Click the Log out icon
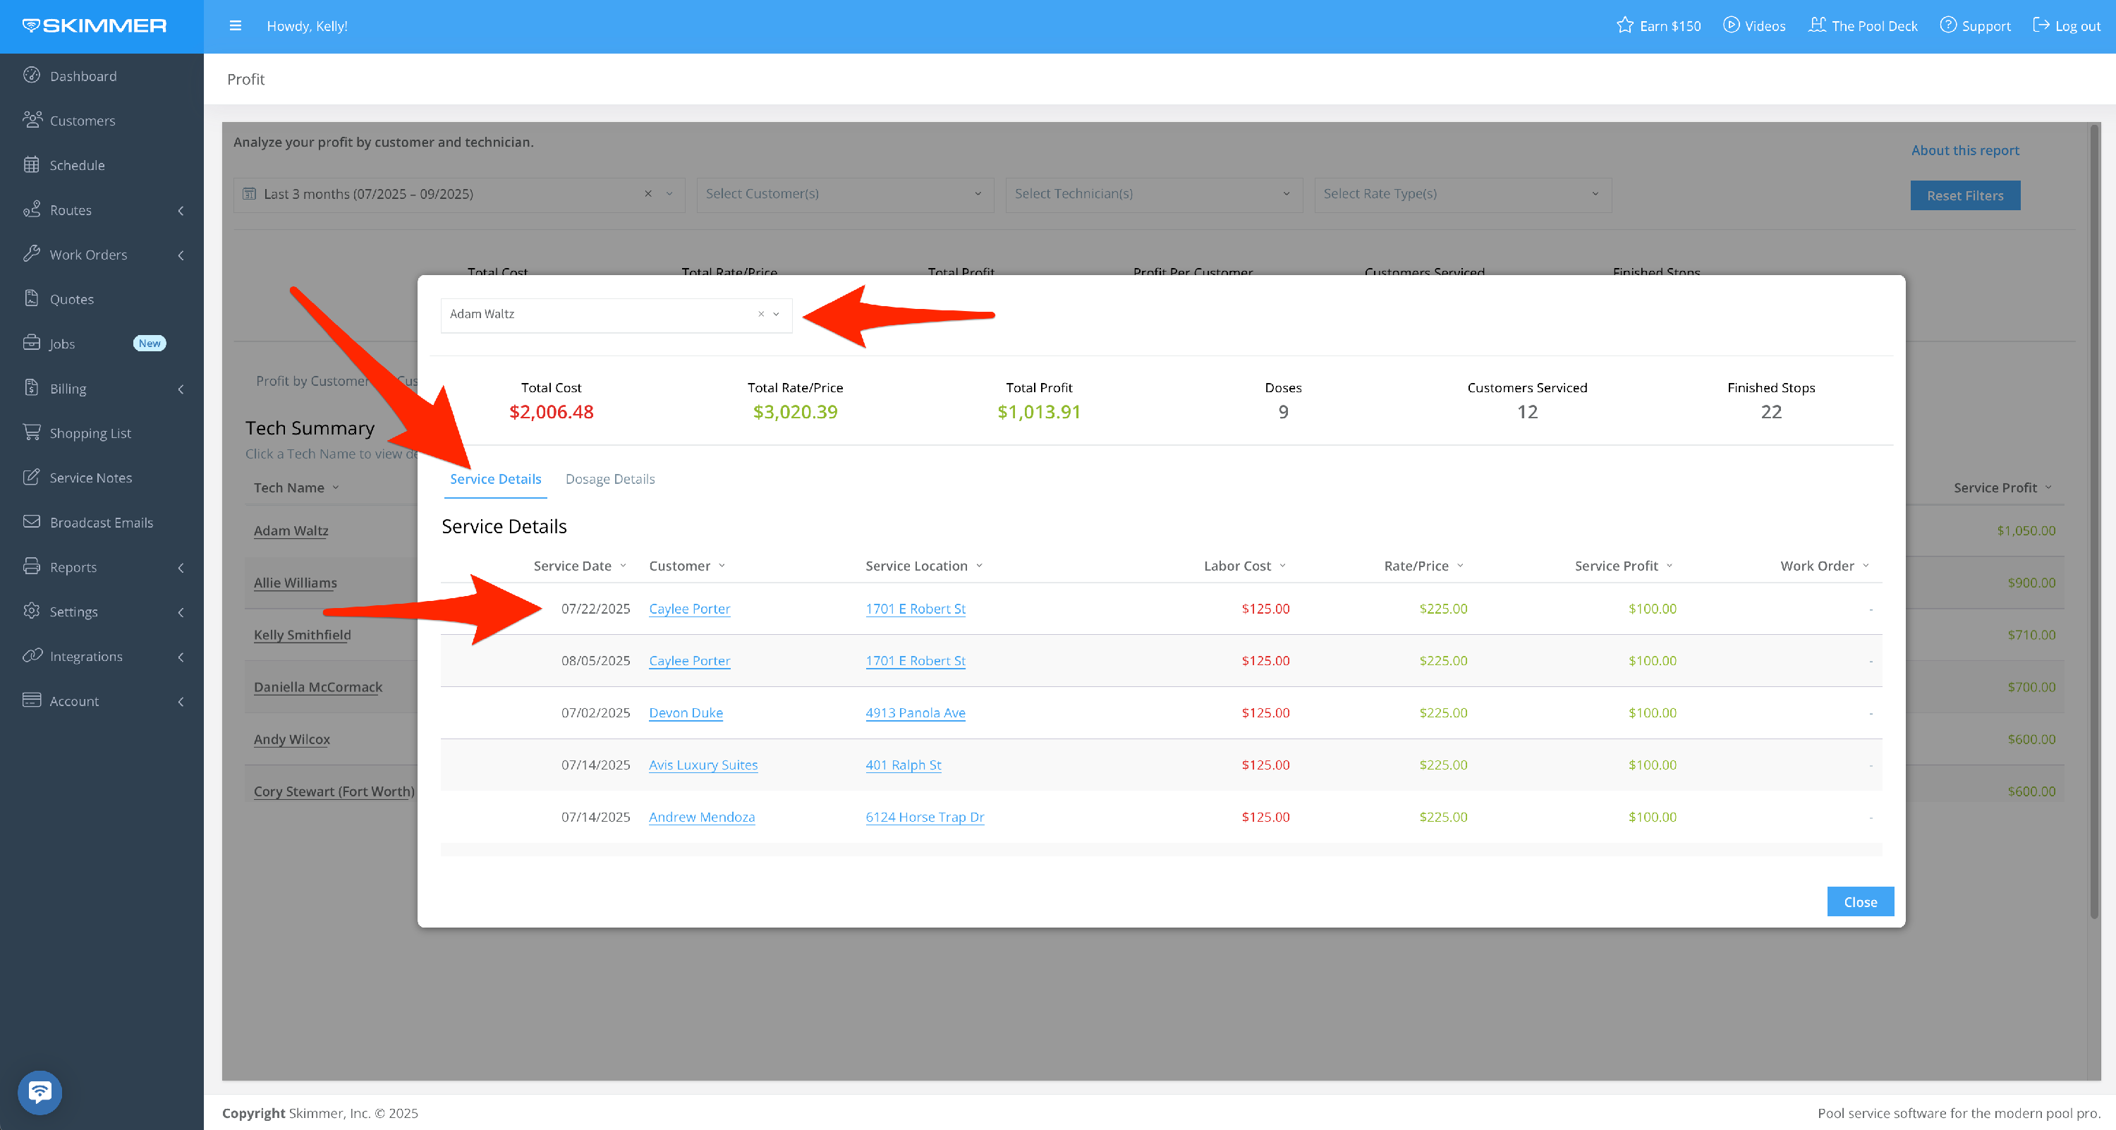This screenshot has width=2116, height=1130. pos(2041,25)
